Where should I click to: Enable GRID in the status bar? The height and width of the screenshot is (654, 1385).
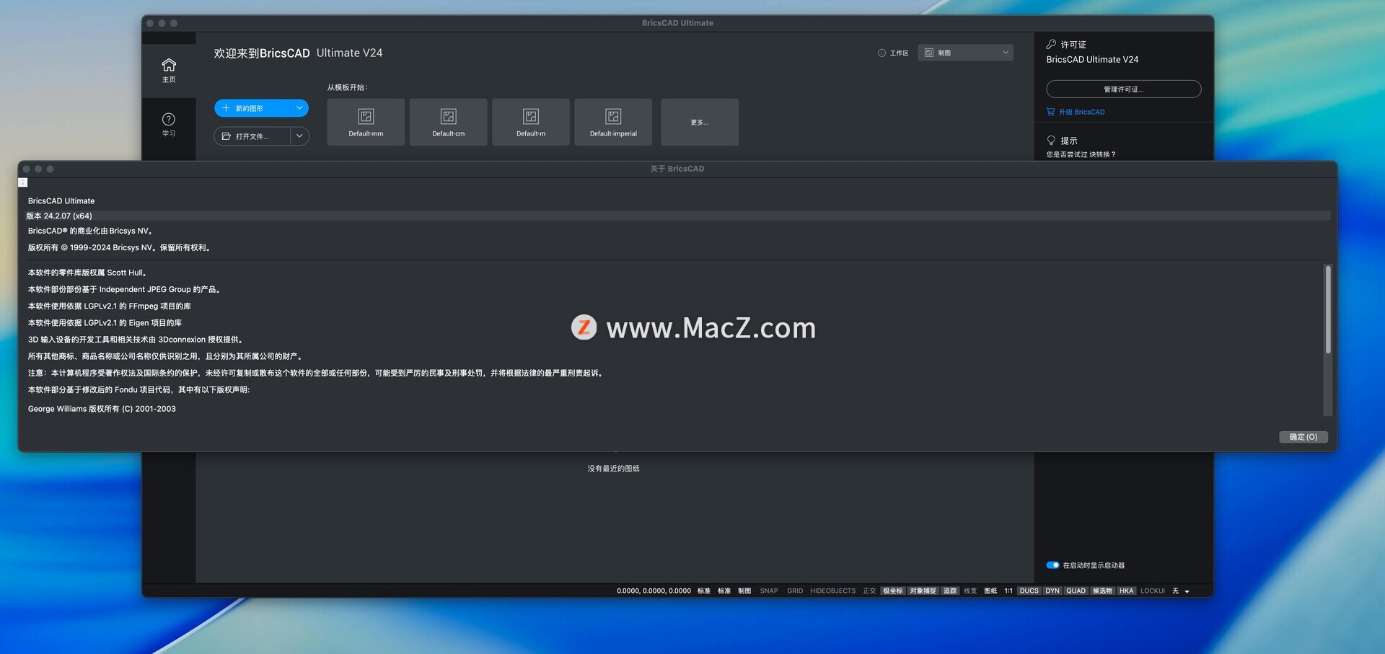point(795,591)
